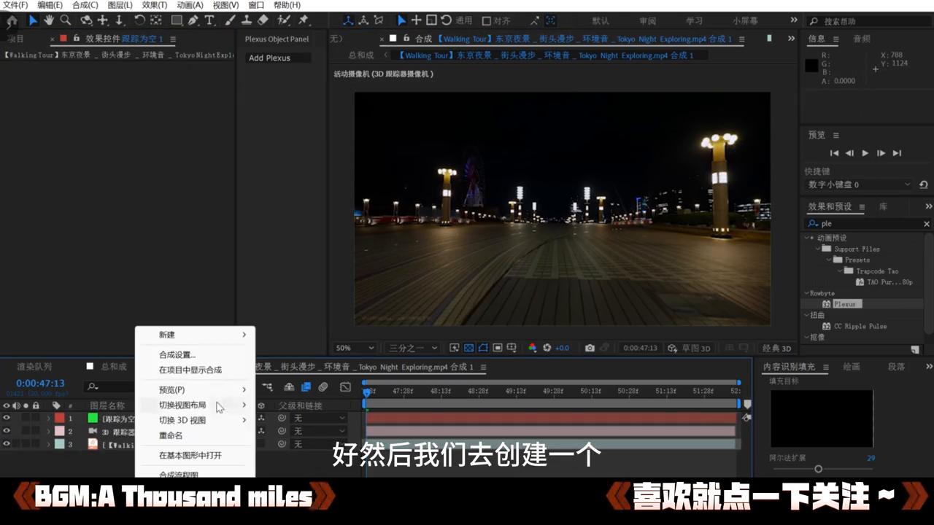Hide the 跟踪为空 layer with its eye toggle

coord(6,418)
